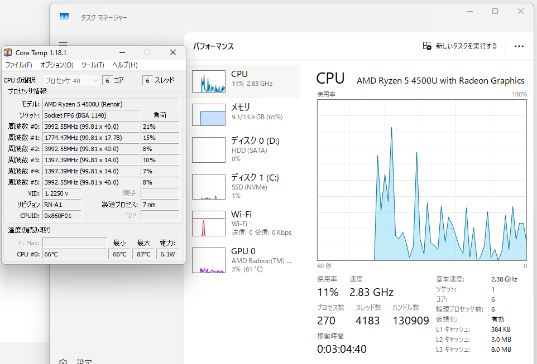
Task: Open the オプション(O) menu in Core Temp
Action: tap(56, 65)
